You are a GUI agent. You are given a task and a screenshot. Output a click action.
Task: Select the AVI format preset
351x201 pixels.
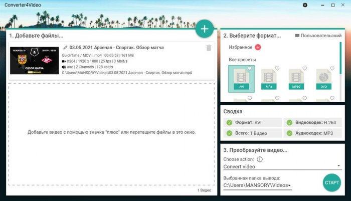tap(241, 79)
